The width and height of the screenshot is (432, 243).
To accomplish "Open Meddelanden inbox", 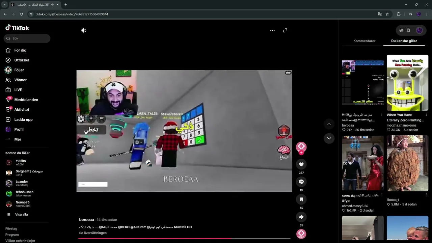I will point(26,100).
